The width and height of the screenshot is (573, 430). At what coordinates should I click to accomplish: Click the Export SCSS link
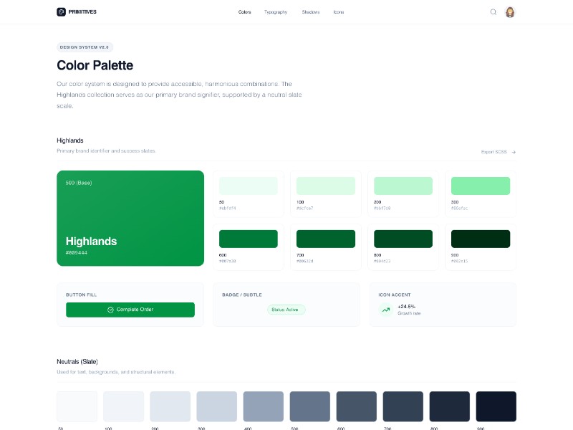pyautogui.click(x=495, y=152)
